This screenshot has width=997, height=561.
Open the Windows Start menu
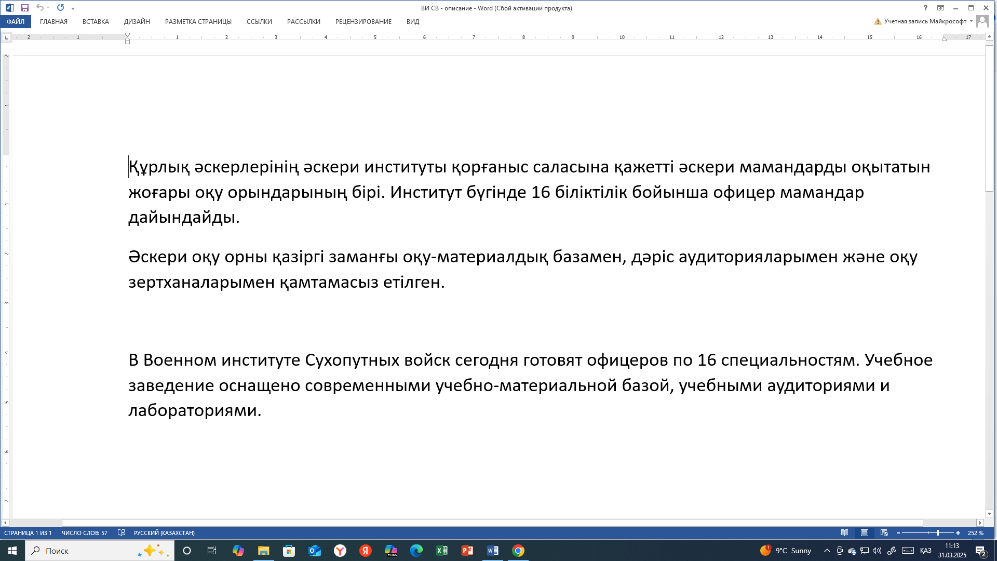tap(12, 551)
